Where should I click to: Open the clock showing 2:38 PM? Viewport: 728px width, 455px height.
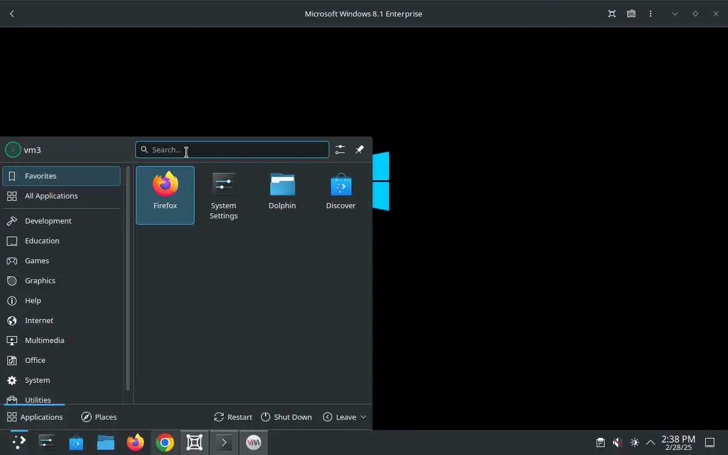[678, 442]
